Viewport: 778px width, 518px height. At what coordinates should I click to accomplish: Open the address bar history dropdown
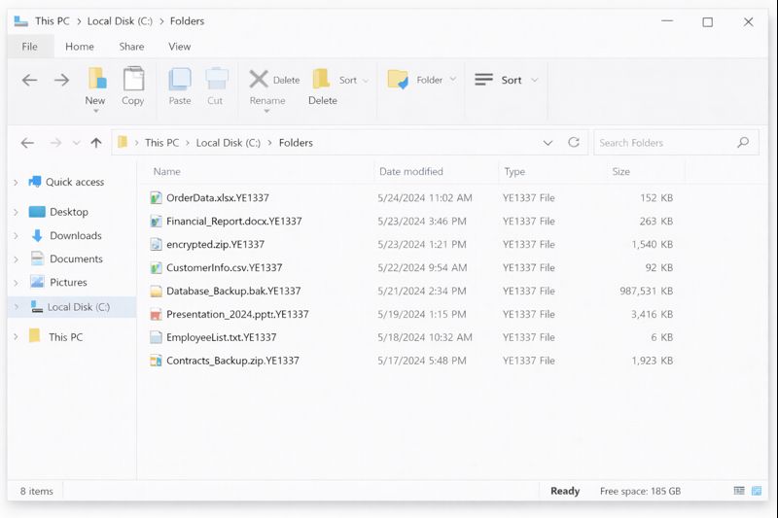point(548,143)
